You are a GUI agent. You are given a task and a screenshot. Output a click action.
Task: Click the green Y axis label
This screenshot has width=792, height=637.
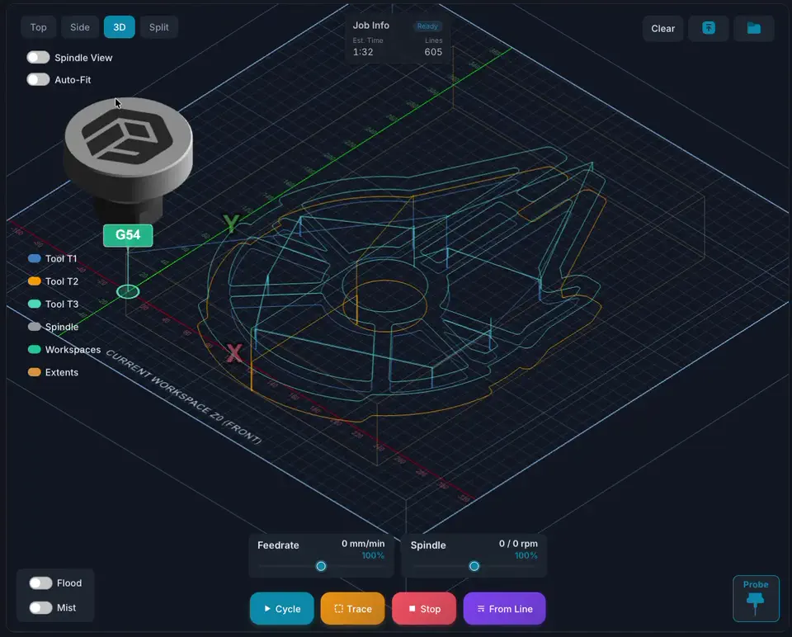231,223
